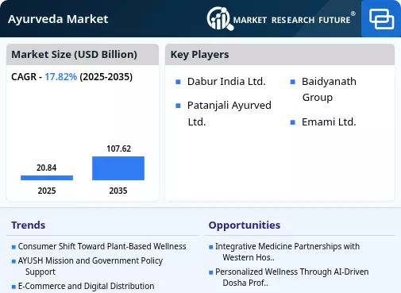401x293 pixels.
Task: Click the CAGR label text
Action: tap(24, 77)
